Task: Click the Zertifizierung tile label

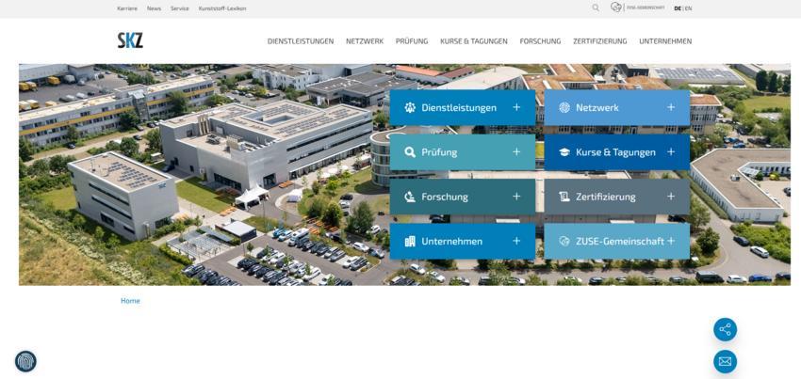Action: [606, 197]
